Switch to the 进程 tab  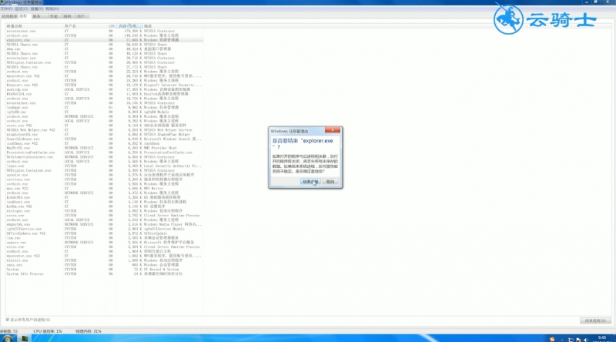(24, 16)
